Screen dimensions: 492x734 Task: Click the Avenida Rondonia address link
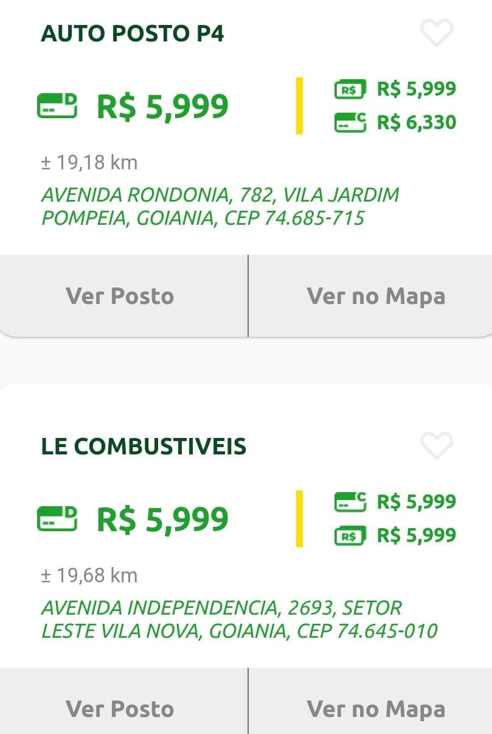[220, 206]
